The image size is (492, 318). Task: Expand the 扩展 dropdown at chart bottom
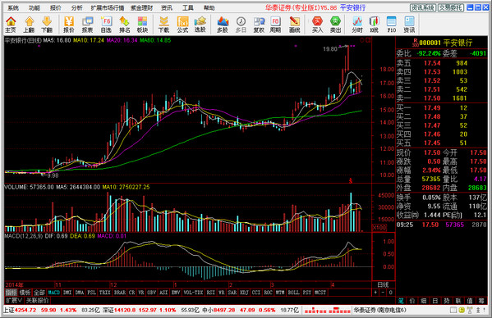pos(14,301)
